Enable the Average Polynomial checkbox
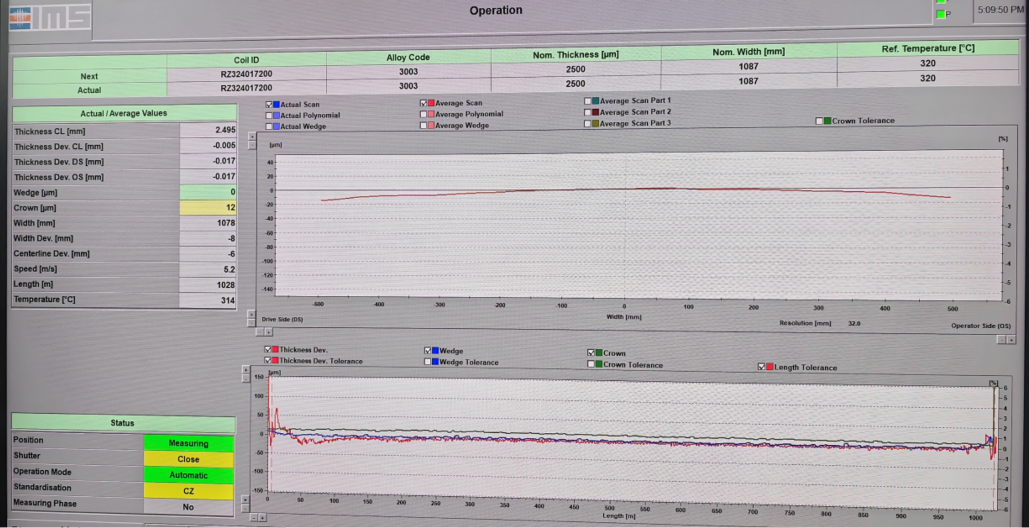 (x=423, y=114)
